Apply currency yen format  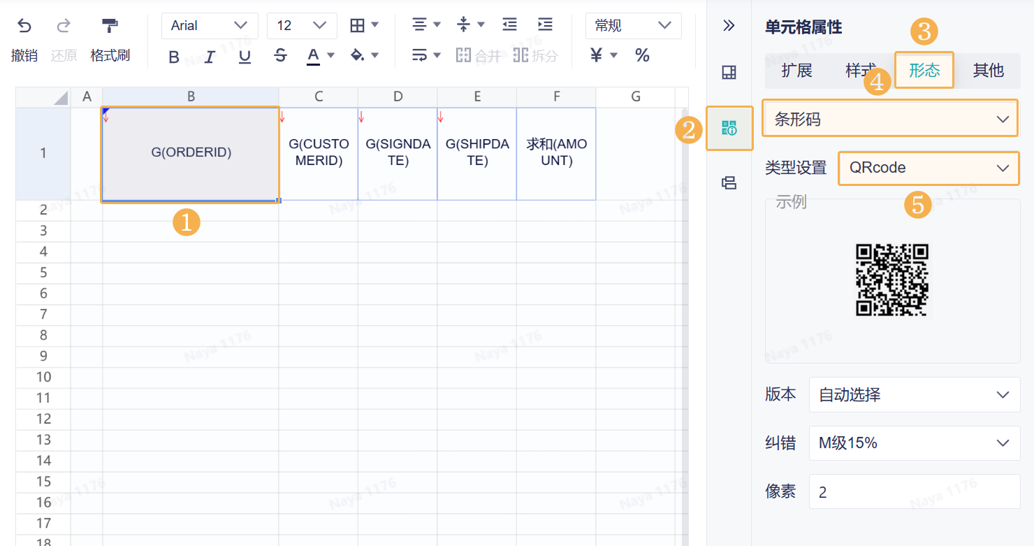point(596,55)
